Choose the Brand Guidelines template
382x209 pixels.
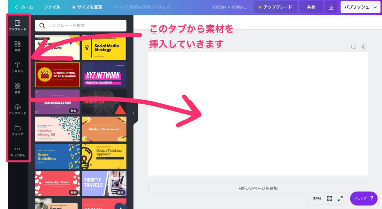(57, 156)
